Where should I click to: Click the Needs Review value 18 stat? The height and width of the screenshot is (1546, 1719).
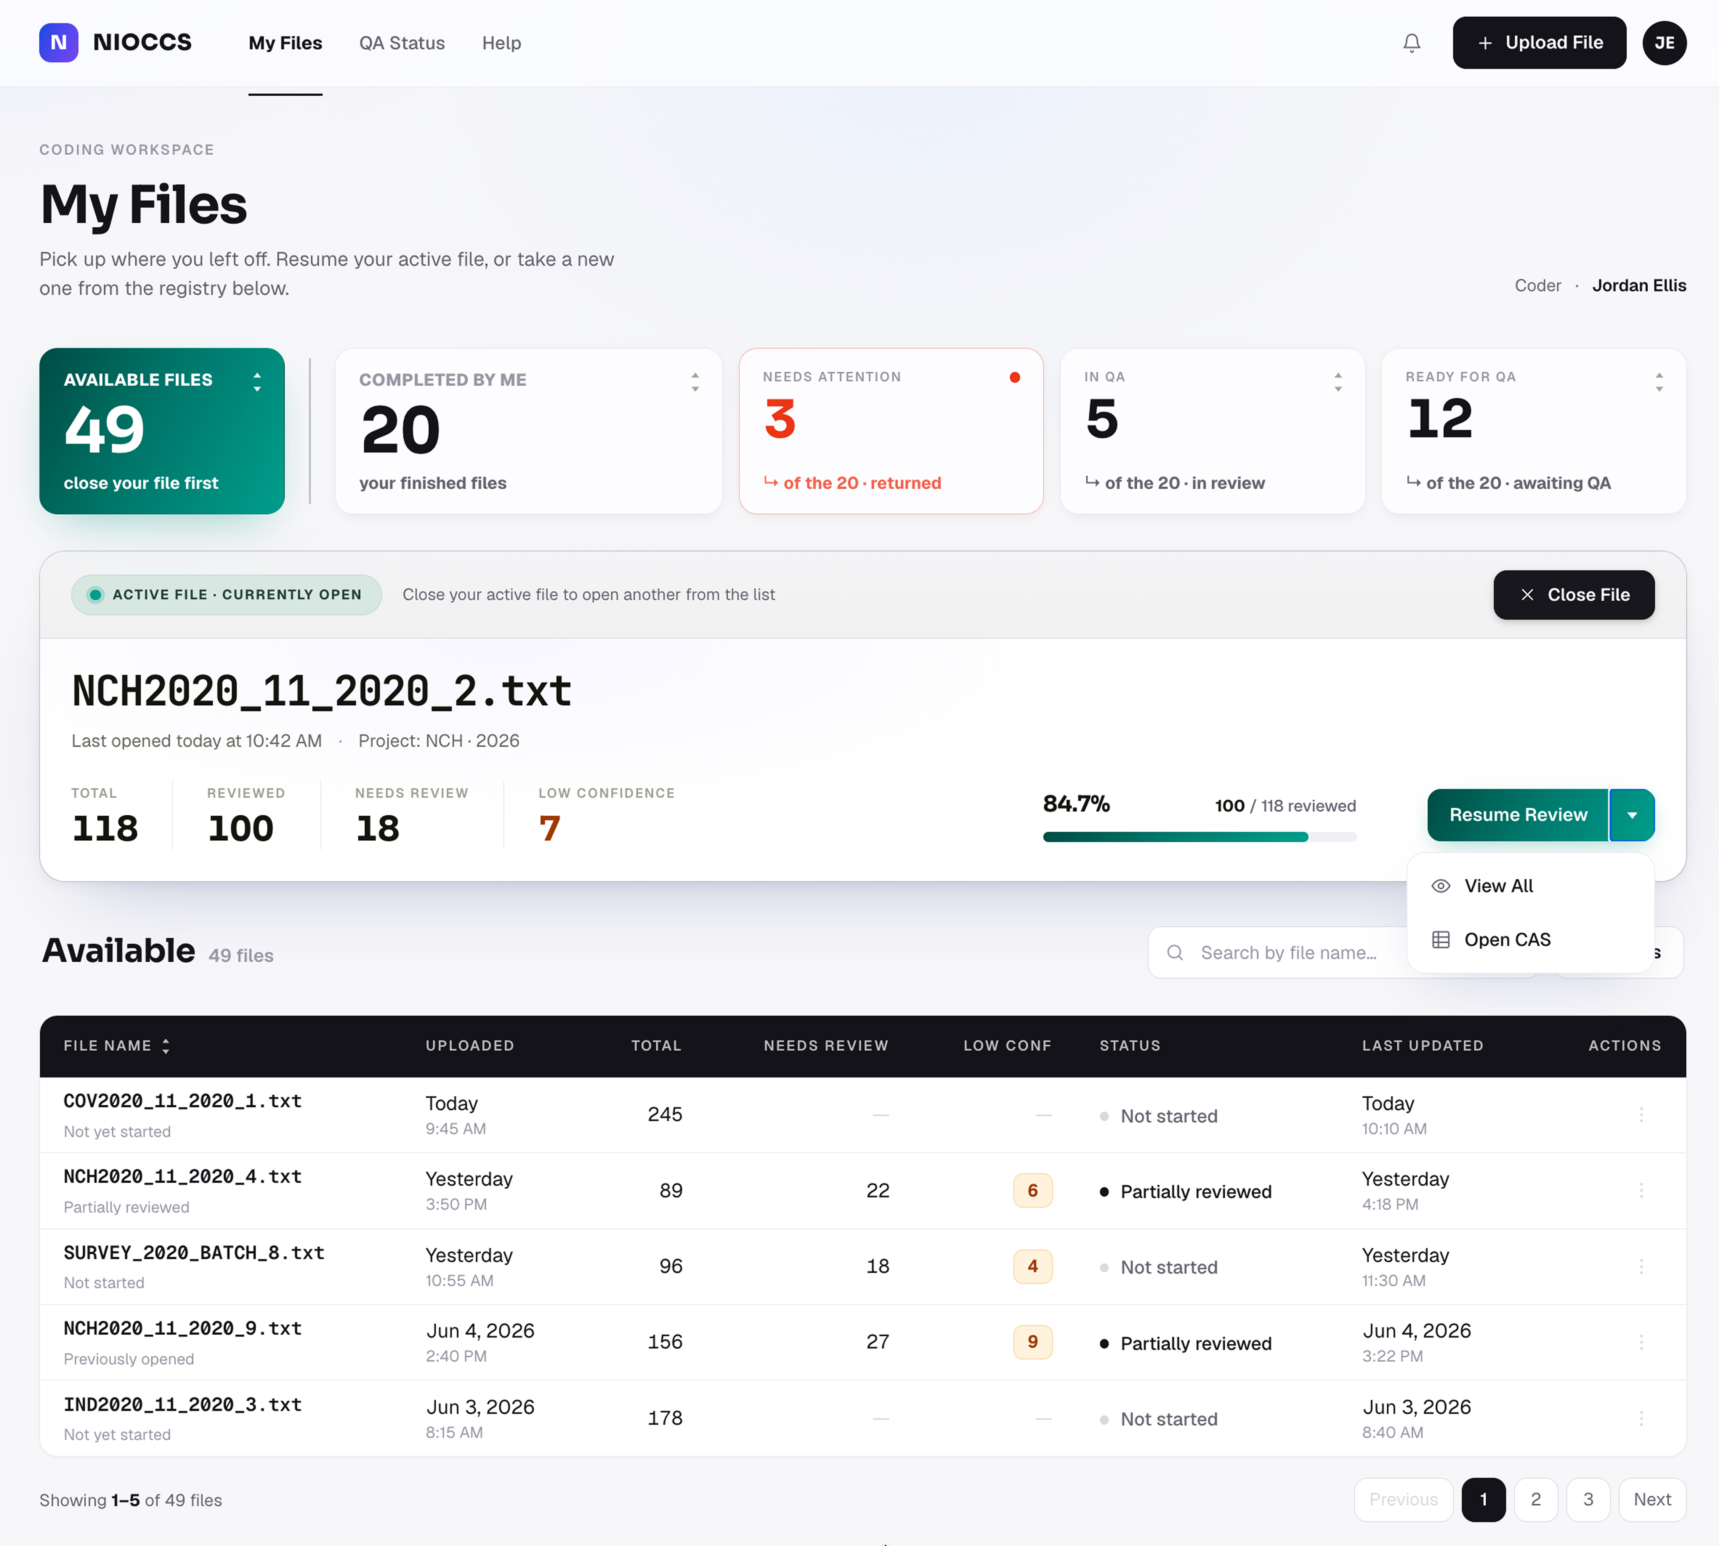pos(377,828)
